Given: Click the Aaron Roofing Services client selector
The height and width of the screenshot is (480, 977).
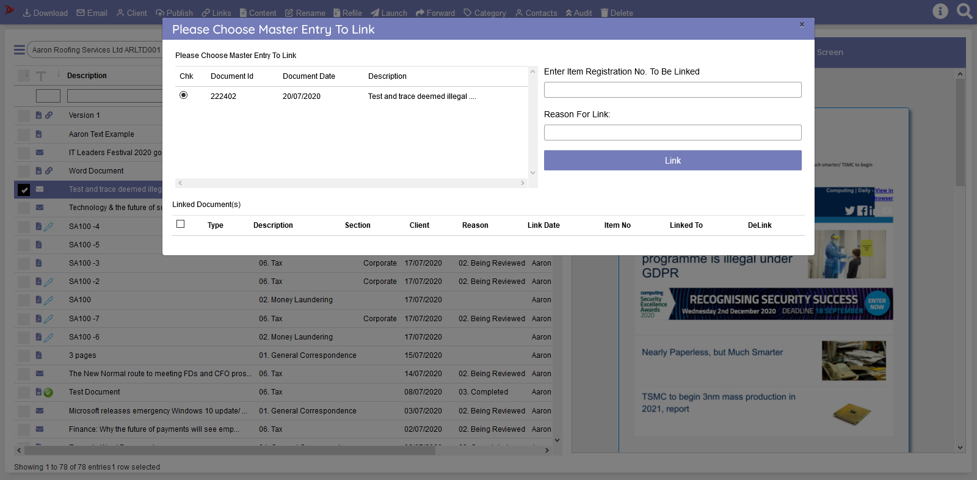Looking at the screenshot, I should 96,50.
